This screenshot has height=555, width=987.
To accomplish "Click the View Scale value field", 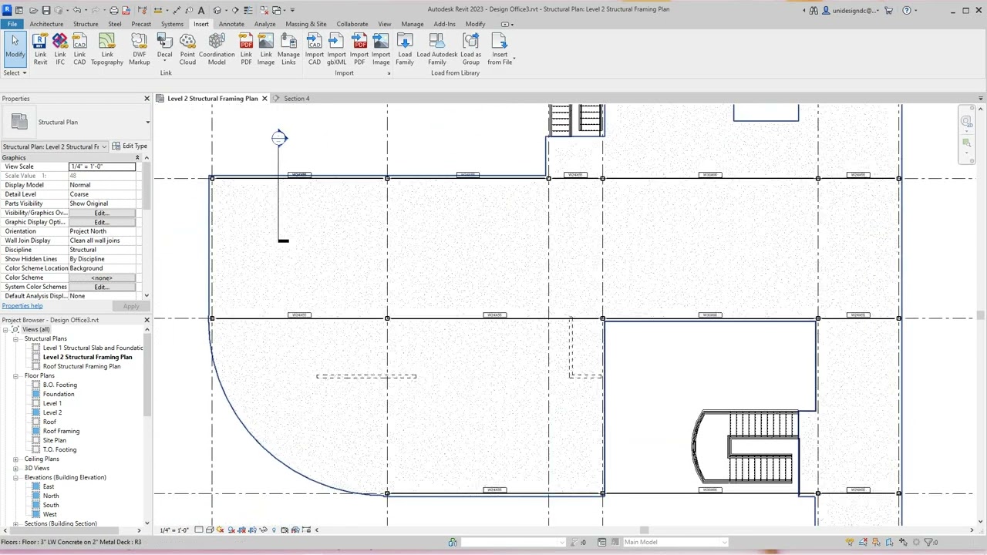I will pos(102,166).
